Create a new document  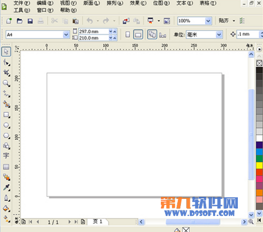click(x=9, y=21)
